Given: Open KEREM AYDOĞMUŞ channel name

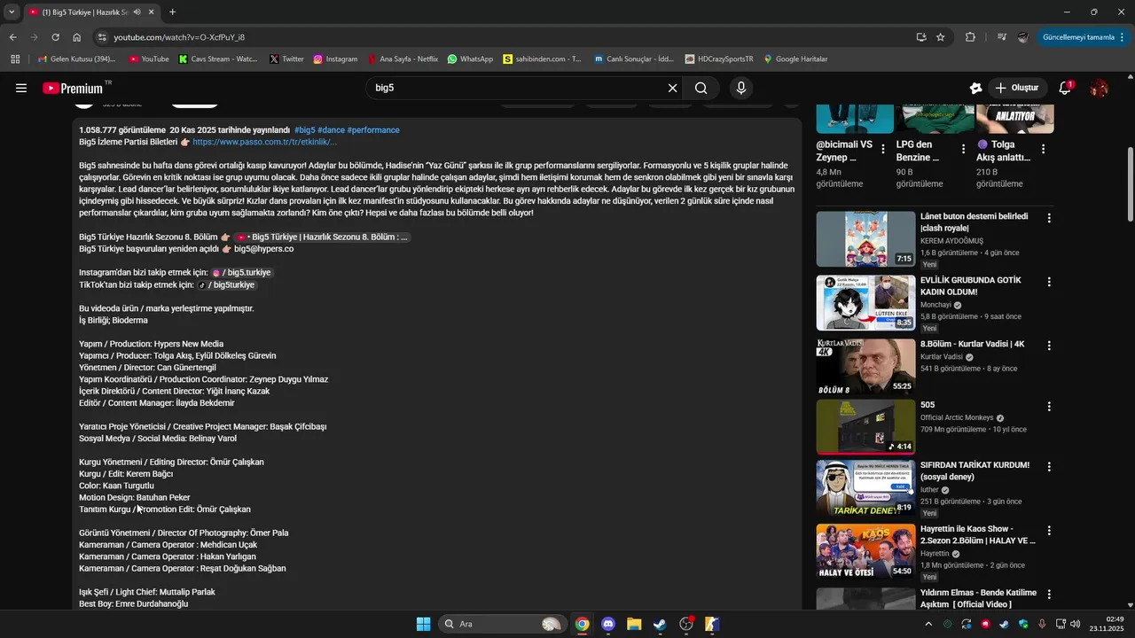Looking at the screenshot, I should point(951,241).
